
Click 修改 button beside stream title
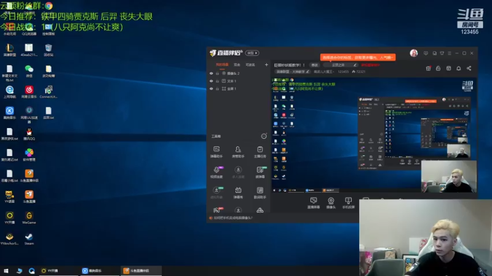pos(314,65)
